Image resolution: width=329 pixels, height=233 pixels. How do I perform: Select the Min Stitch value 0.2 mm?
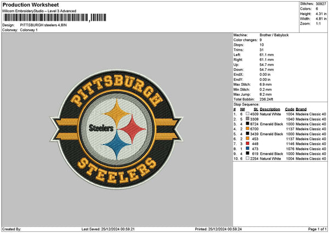coord(265,90)
